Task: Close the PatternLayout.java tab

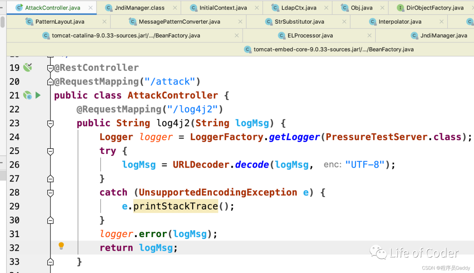Action: click(x=104, y=22)
